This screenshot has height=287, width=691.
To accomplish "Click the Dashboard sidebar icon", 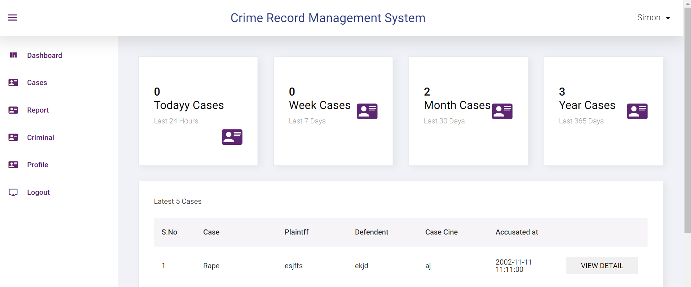I will (x=13, y=55).
